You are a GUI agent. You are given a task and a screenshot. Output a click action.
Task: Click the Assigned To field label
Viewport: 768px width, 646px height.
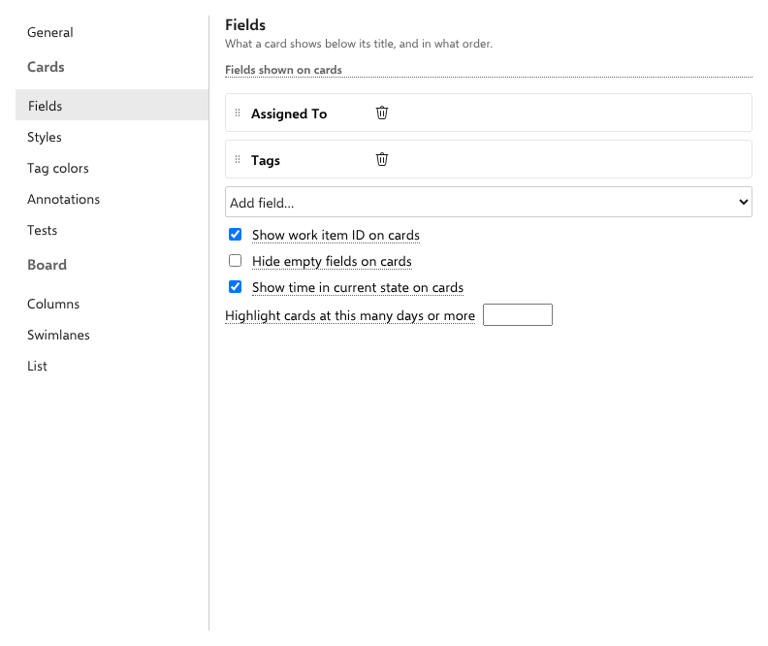[x=289, y=113]
